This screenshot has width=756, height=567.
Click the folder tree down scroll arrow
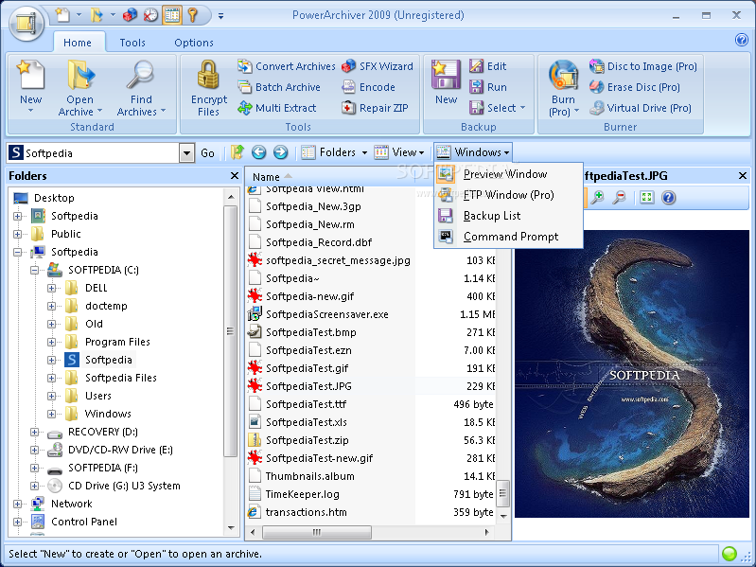pyautogui.click(x=231, y=528)
